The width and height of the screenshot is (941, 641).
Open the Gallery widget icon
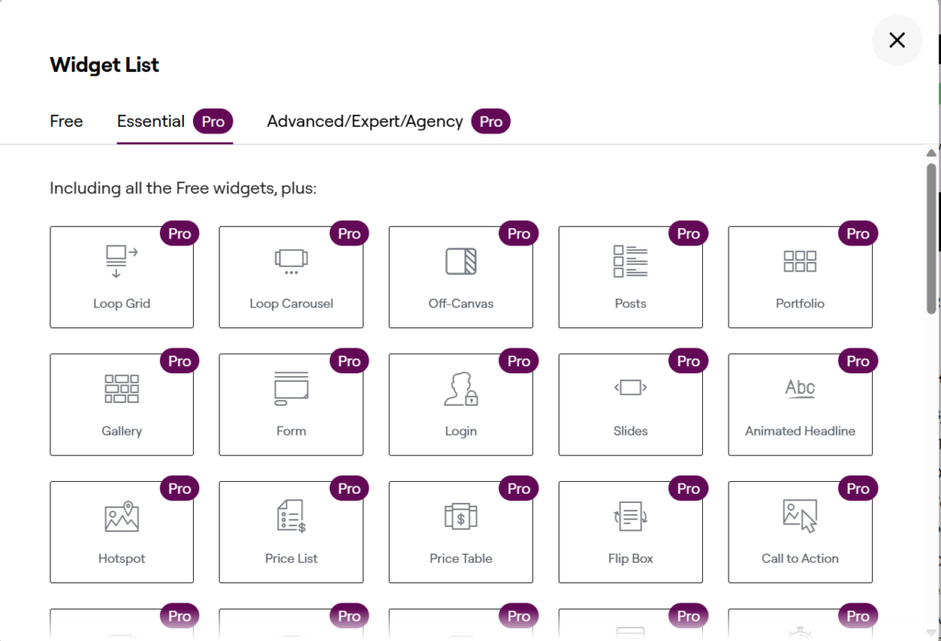(121, 388)
